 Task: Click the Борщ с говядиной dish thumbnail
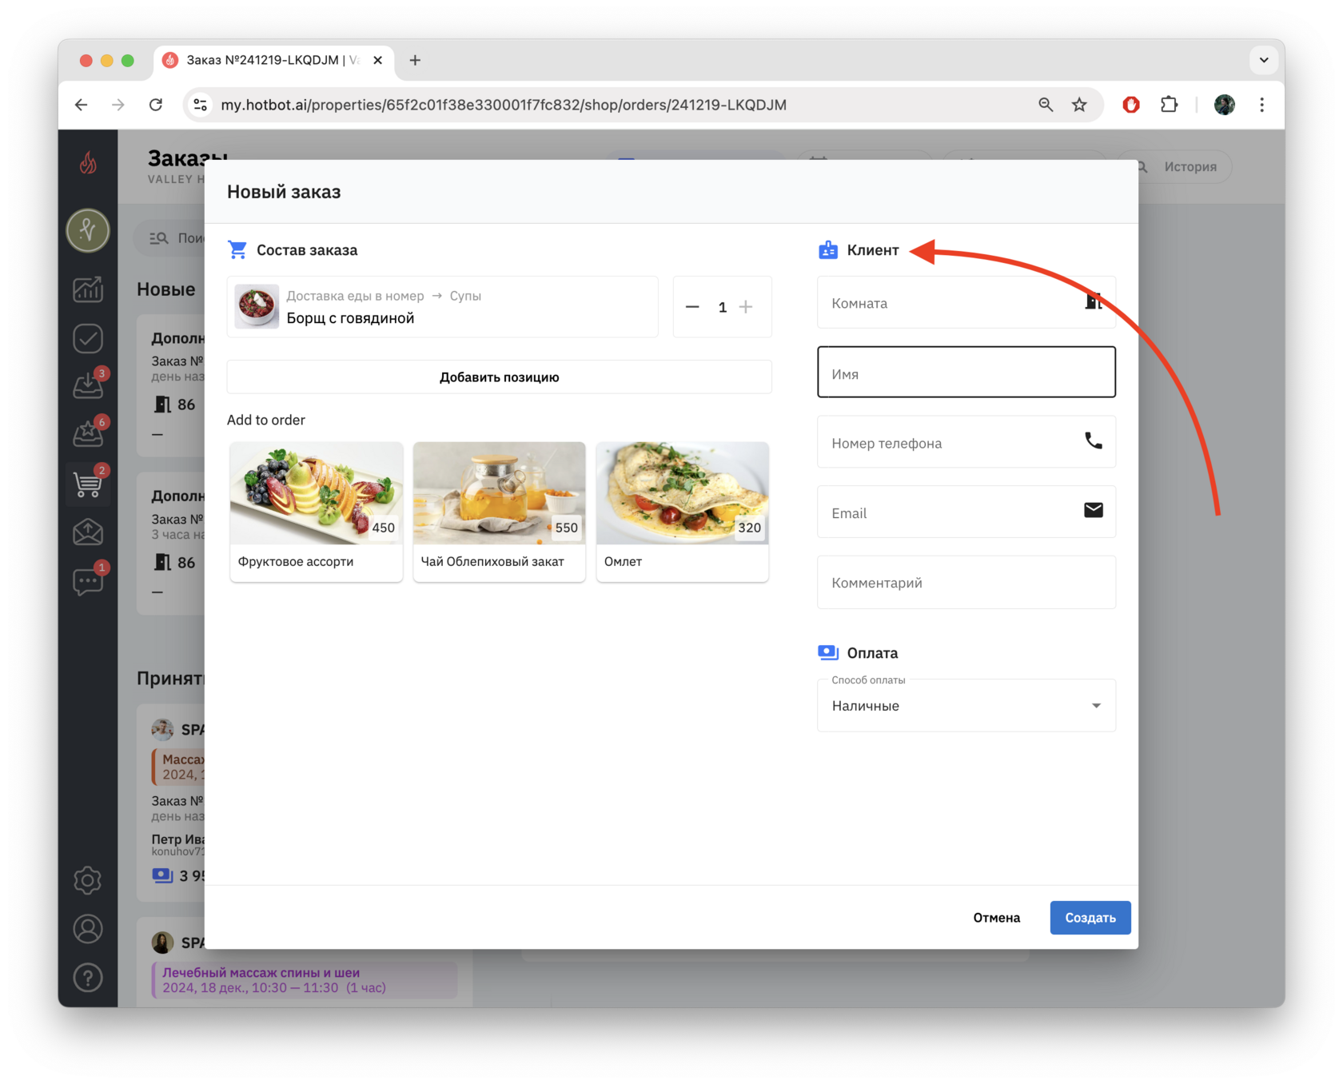point(257,307)
